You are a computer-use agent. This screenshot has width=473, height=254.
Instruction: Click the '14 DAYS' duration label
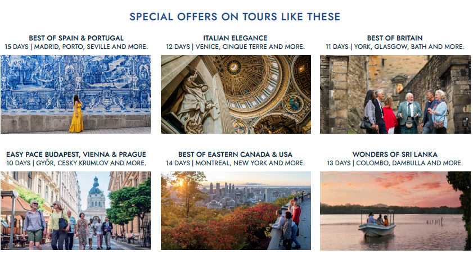(x=177, y=163)
